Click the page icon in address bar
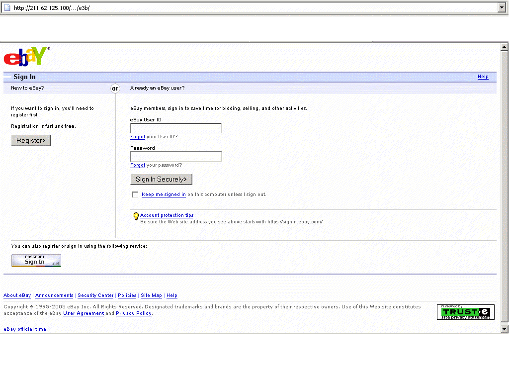This screenshot has height=382, width=509. 7,7
